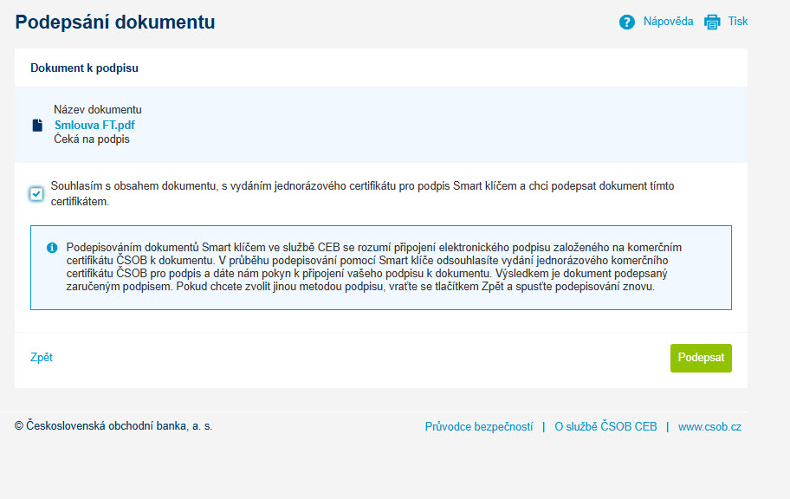The width and height of the screenshot is (790, 499).
Task: Click the question mark help icon
Action: (627, 23)
